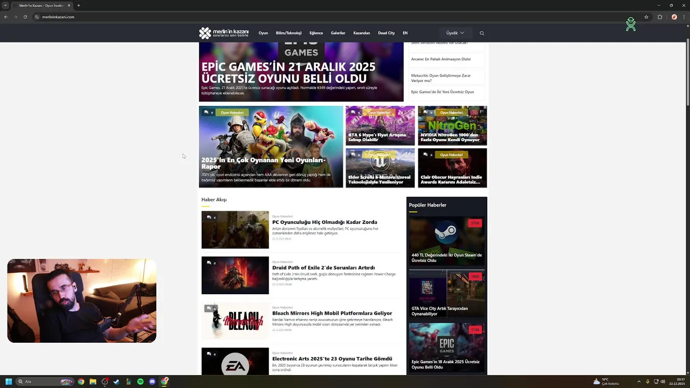Click the browser back arrow
This screenshot has width=690, height=388.
coord(6,17)
